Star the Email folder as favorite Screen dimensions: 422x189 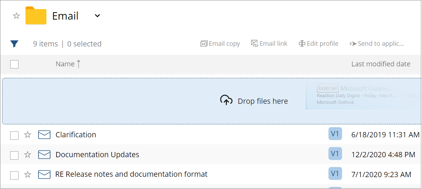pyautogui.click(x=16, y=16)
